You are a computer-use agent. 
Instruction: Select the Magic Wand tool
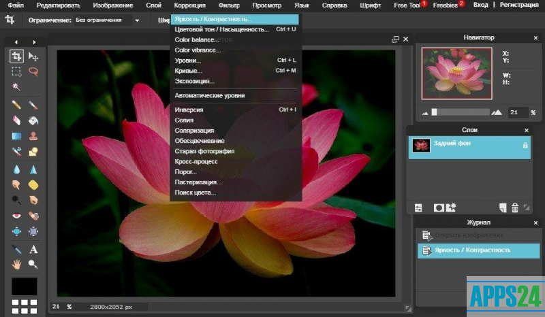[x=16, y=87]
